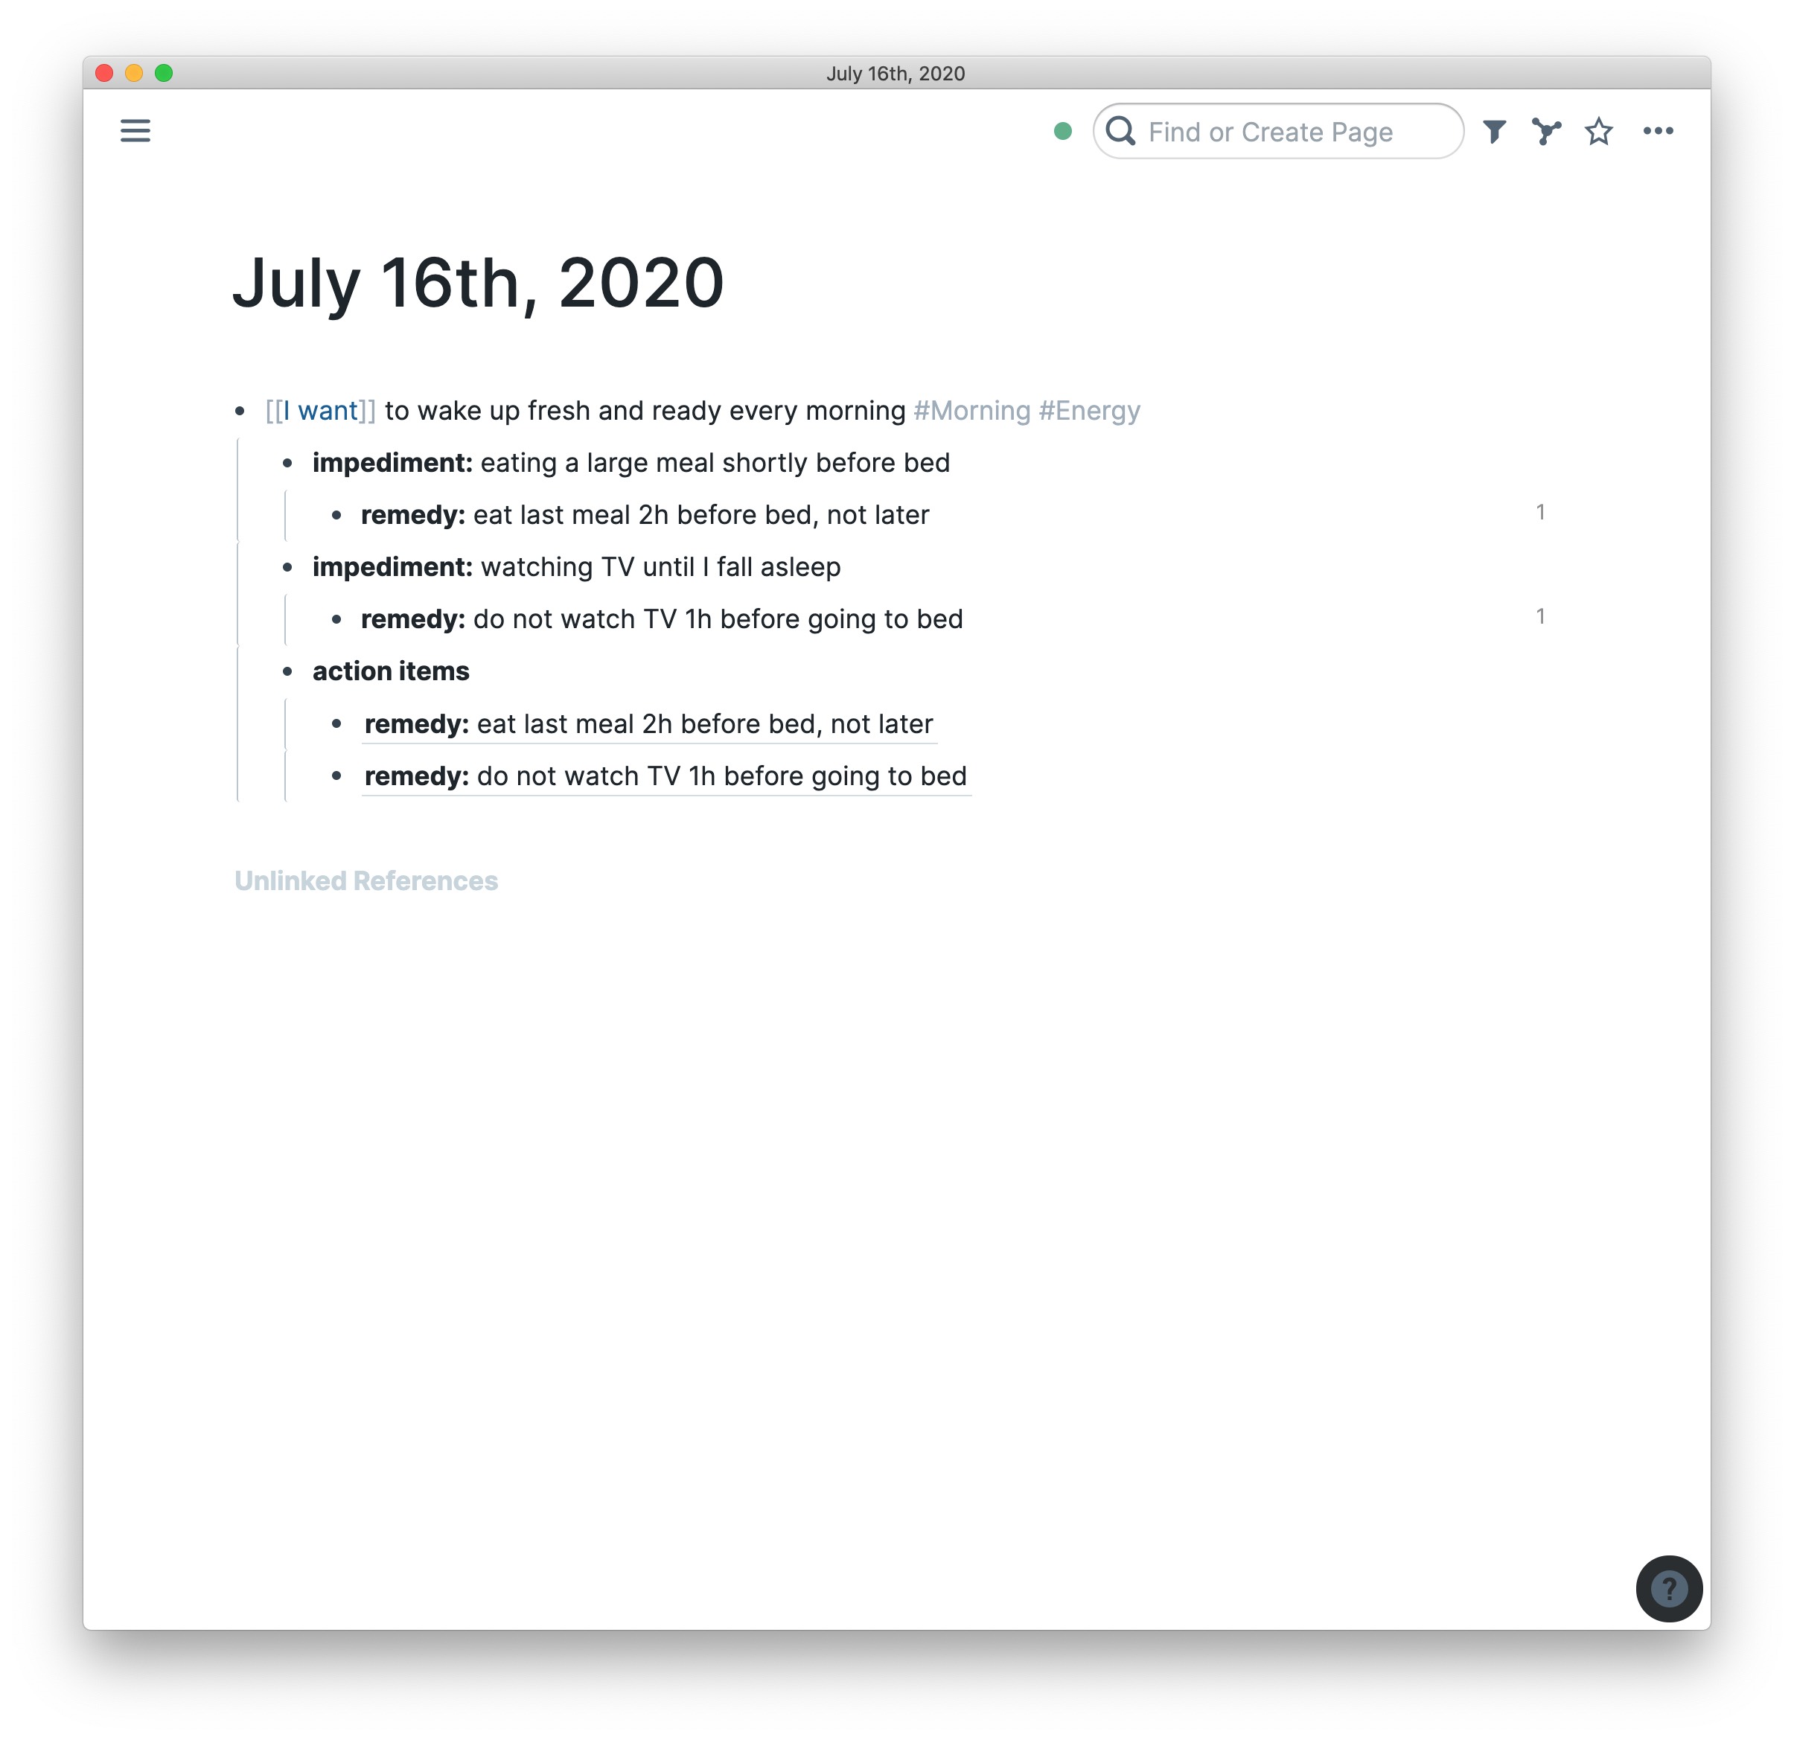Select the #Energy hashtag
The image size is (1794, 1740).
[1091, 410]
